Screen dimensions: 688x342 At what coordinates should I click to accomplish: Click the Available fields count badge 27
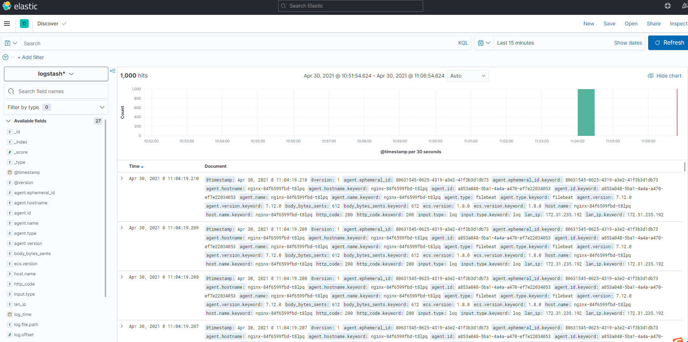(98, 121)
